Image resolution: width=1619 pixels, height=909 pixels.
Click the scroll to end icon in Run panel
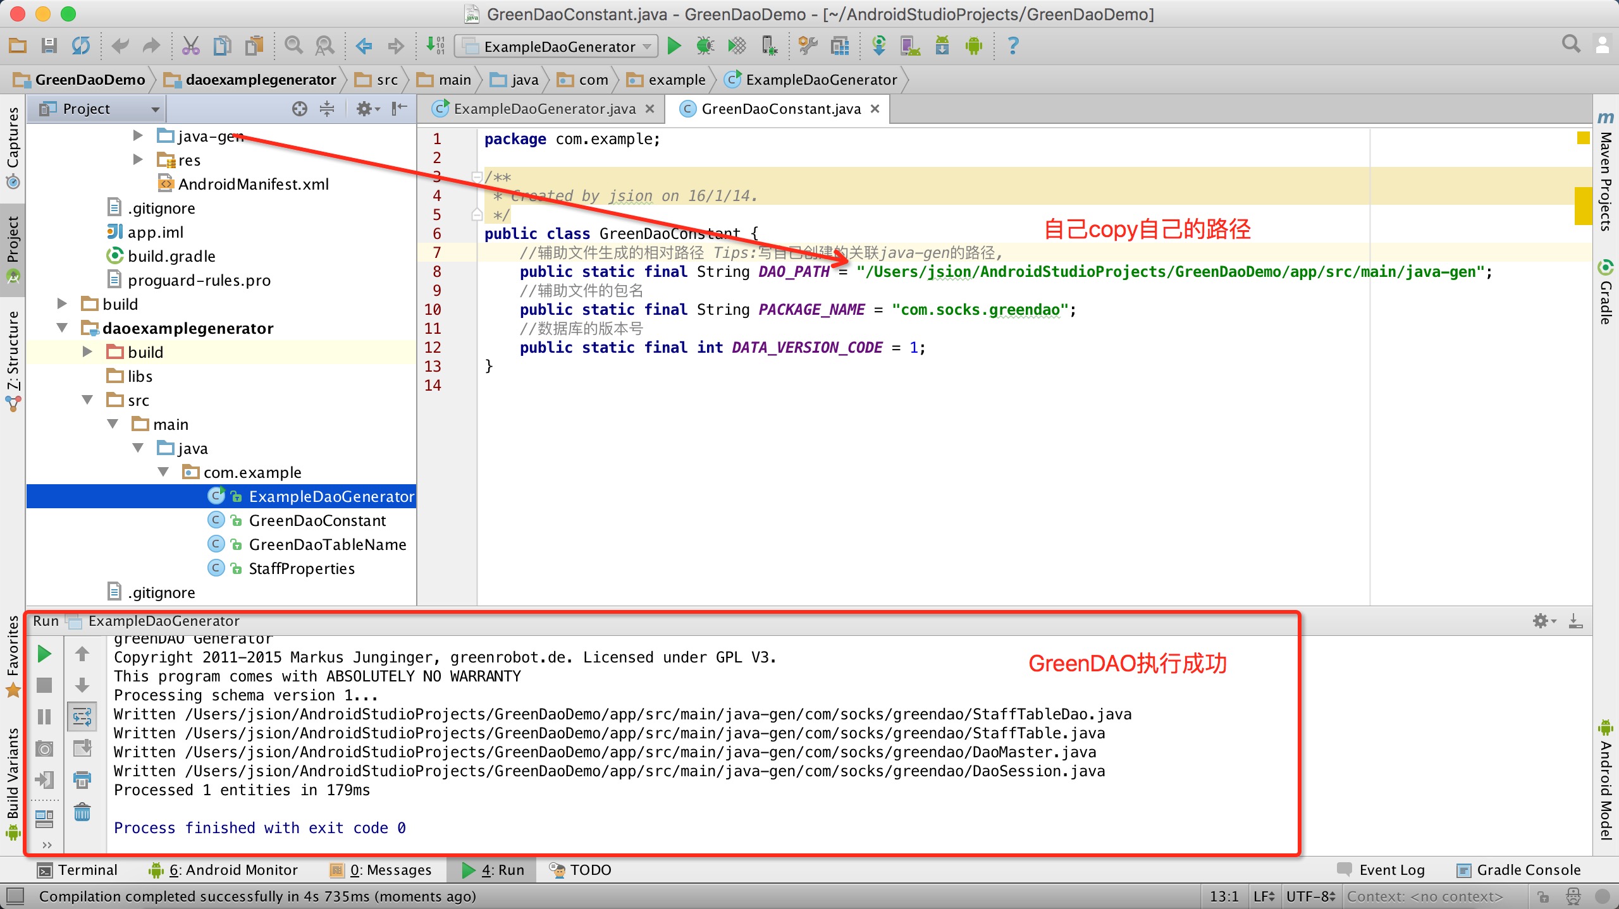tap(82, 748)
